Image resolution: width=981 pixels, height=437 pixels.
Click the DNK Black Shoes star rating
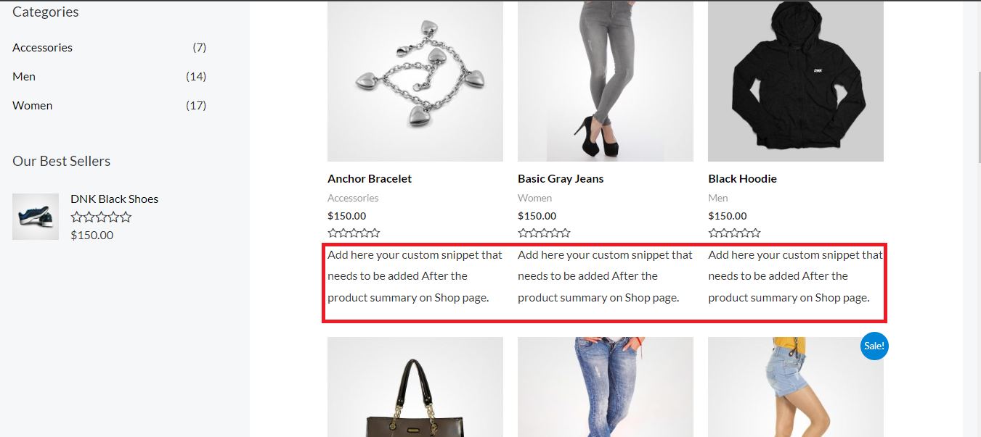pyautogui.click(x=101, y=217)
